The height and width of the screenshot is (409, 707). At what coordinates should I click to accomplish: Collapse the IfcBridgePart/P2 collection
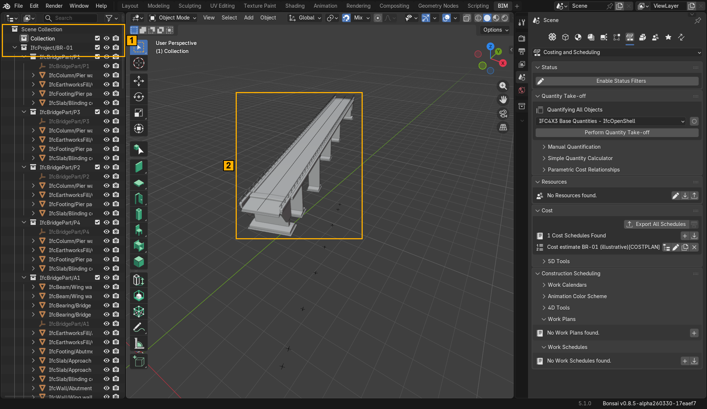tap(24, 167)
